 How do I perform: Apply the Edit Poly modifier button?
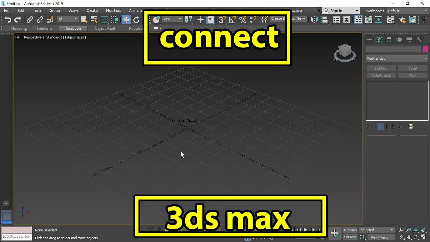(381, 68)
